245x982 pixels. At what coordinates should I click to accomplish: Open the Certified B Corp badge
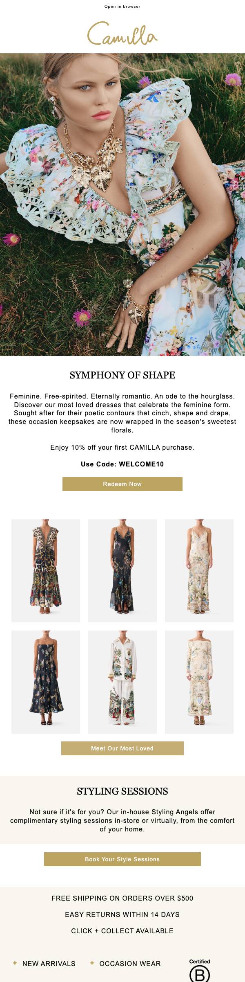(x=200, y=970)
